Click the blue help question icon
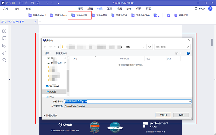 click(188, 53)
